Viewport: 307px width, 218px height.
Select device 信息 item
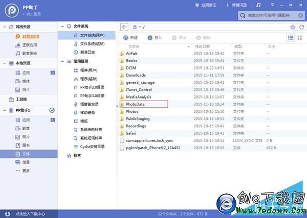(x=23, y=162)
